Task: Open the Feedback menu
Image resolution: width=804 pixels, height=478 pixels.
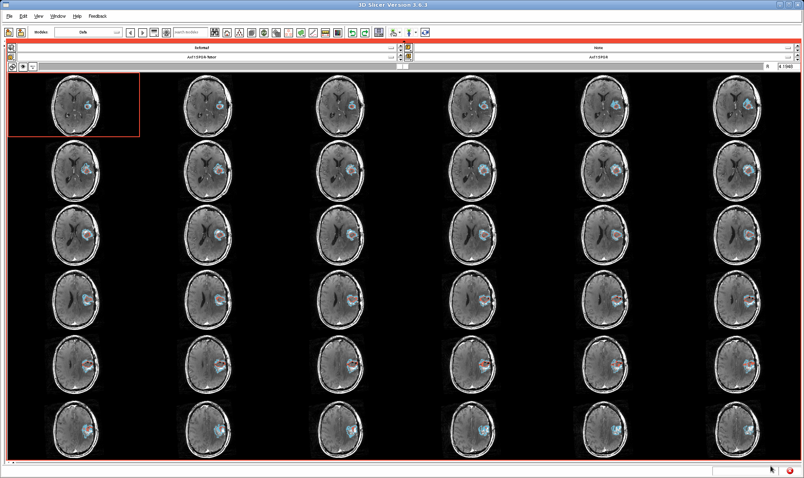Action: (x=98, y=16)
